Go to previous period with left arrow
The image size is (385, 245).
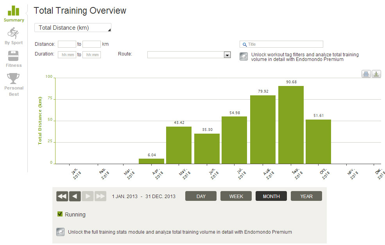[x=75, y=196]
